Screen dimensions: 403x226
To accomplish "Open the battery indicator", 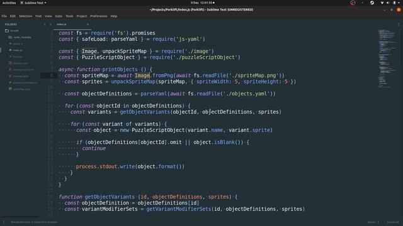I will [x=394, y=3].
